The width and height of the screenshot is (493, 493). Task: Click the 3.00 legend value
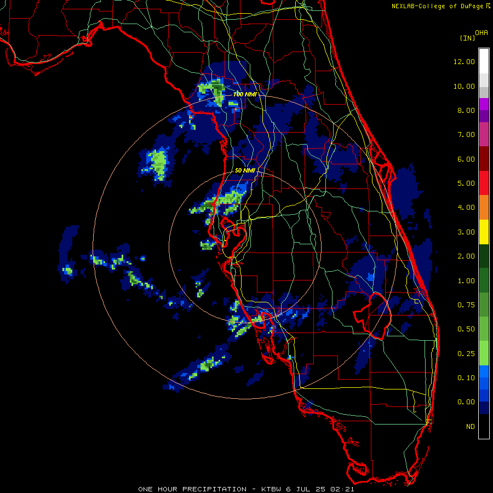point(466,232)
